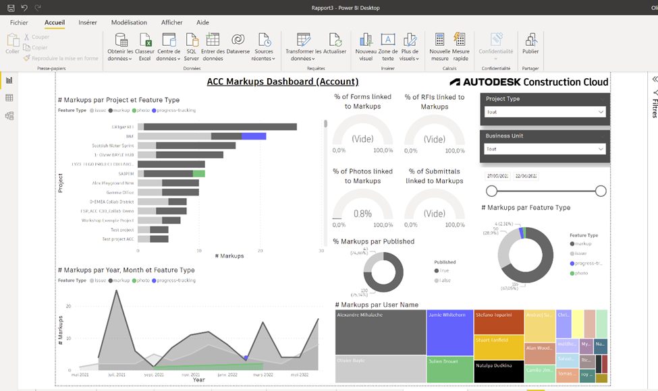Switch to the Insérer ribbon tab

(87, 23)
